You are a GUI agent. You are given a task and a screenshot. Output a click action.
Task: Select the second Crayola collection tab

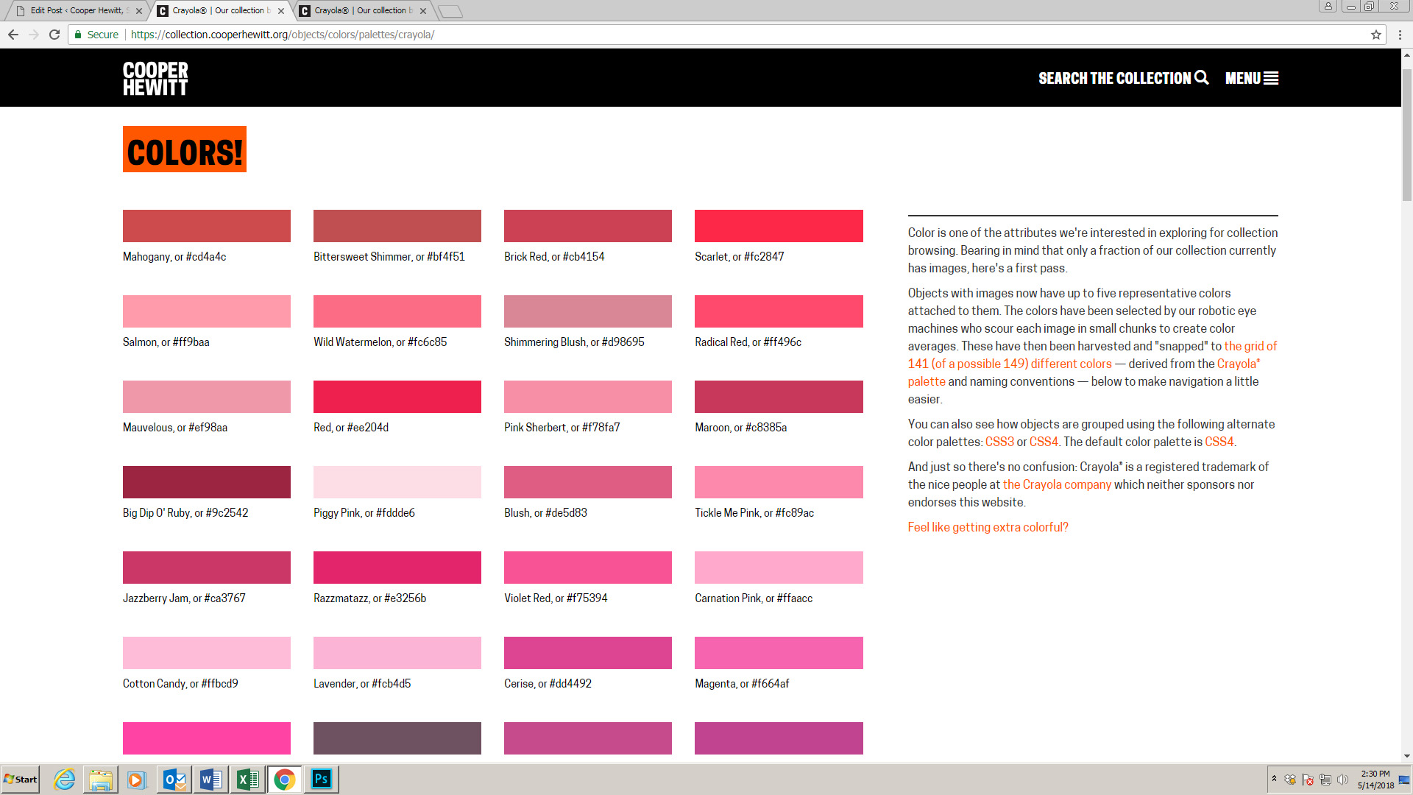coord(221,10)
